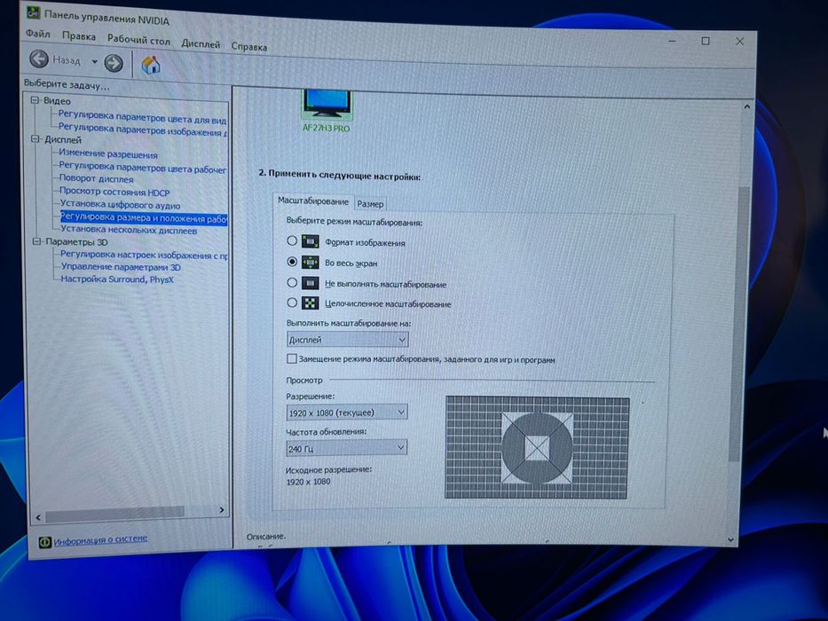Open the Частота обновления dropdown
The width and height of the screenshot is (828, 621).
click(x=346, y=448)
